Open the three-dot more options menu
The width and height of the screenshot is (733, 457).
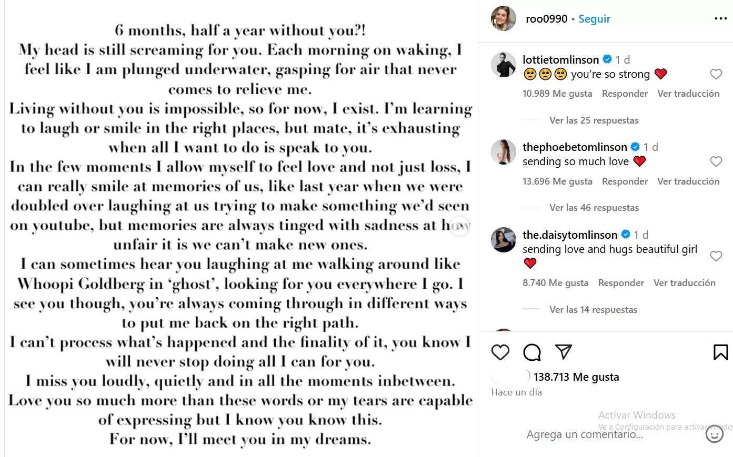tap(720, 19)
